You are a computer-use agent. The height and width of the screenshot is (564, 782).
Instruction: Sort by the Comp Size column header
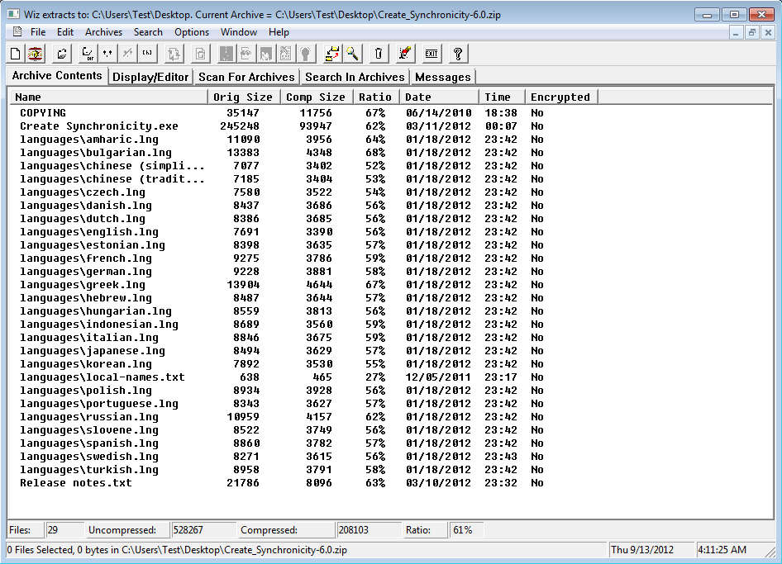coord(317,97)
